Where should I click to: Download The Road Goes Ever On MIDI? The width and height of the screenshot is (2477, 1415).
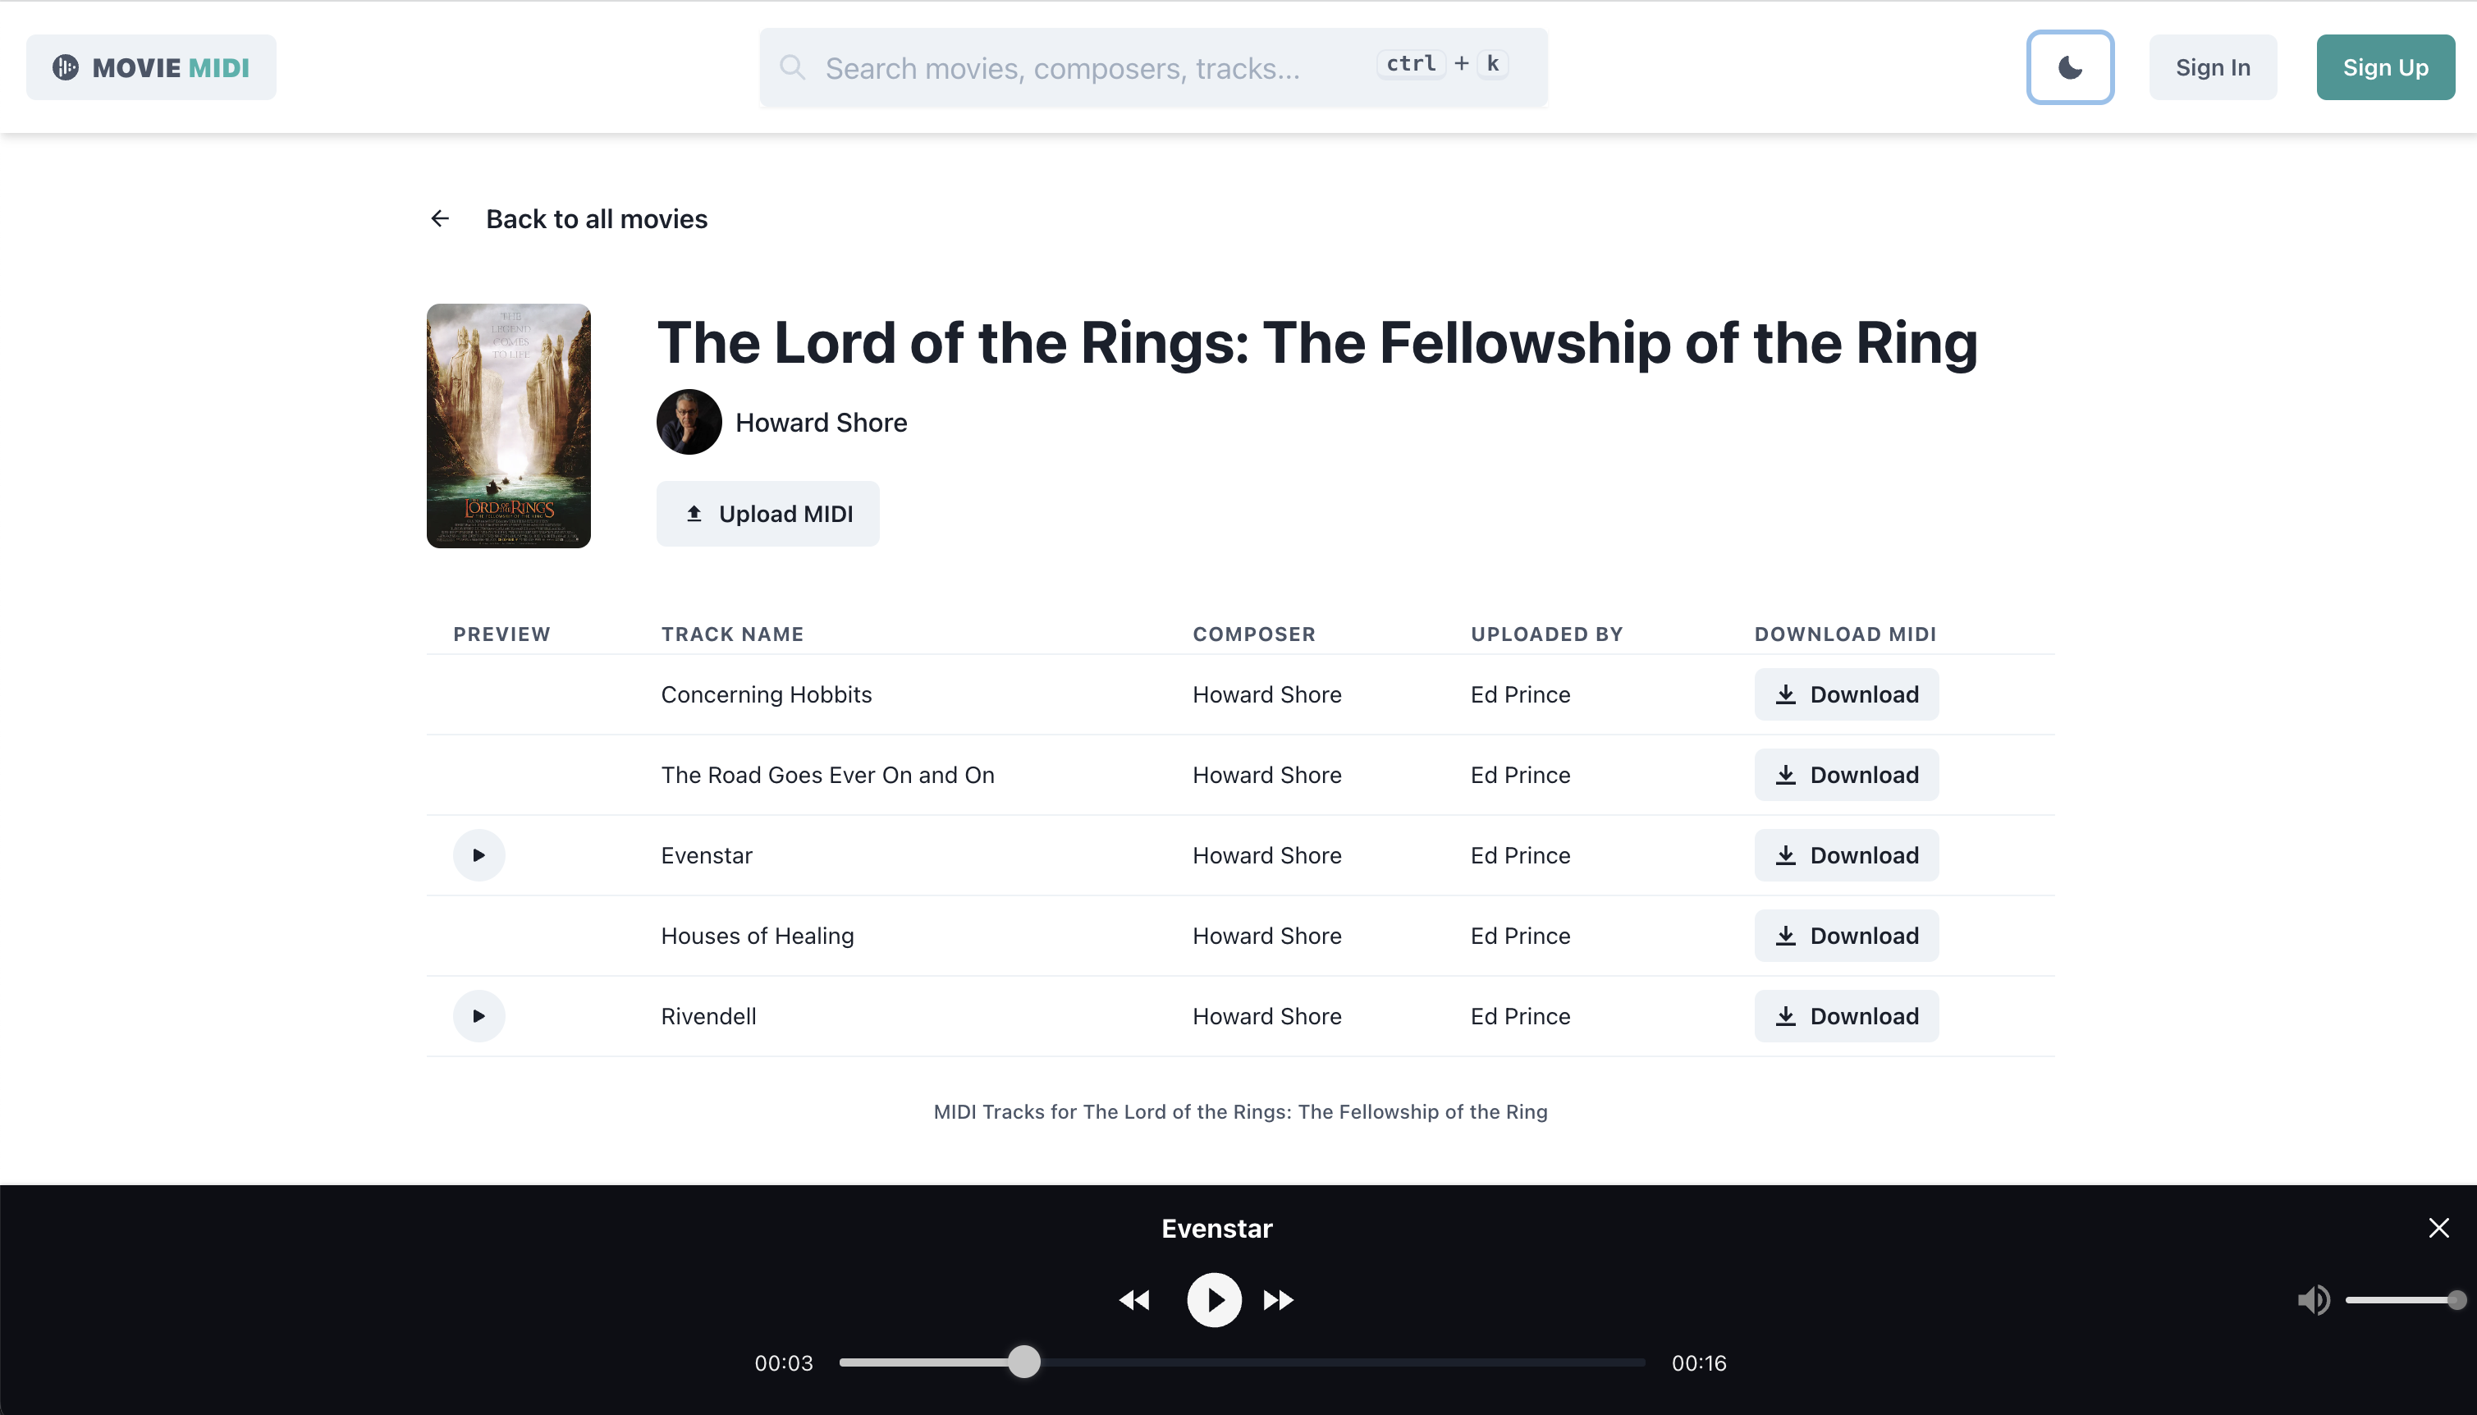(1845, 775)
